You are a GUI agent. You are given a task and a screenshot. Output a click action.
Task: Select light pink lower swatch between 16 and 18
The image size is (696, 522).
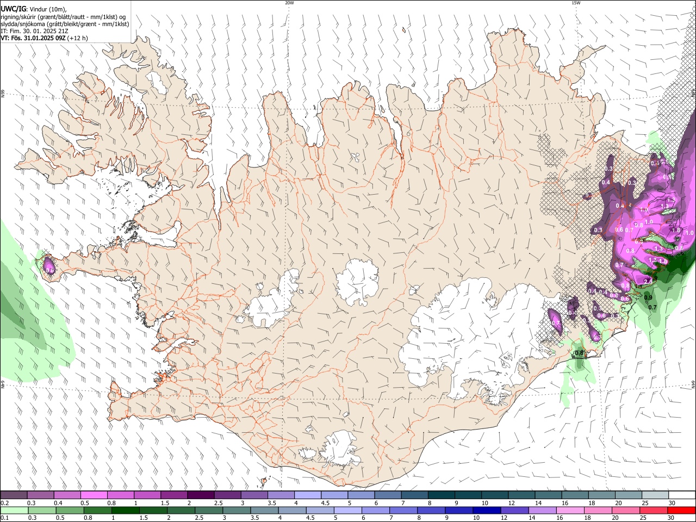click(571, 510)
